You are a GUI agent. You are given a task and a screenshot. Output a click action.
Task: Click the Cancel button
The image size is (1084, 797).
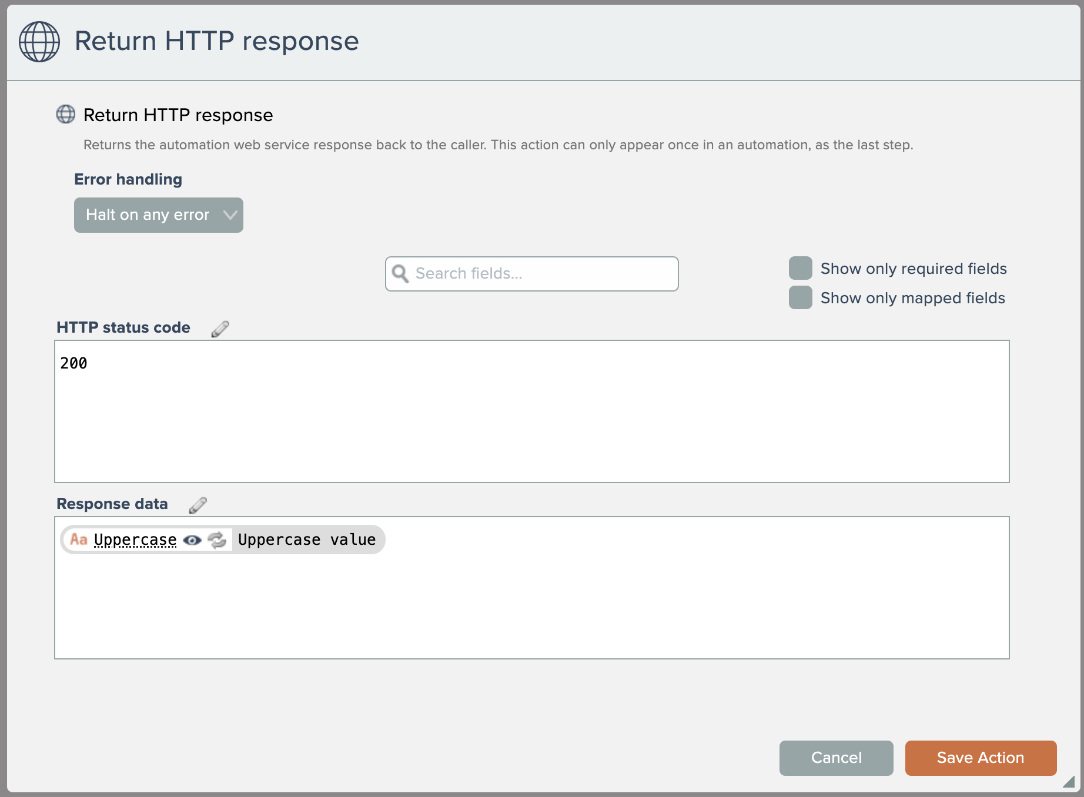(836, 758)
